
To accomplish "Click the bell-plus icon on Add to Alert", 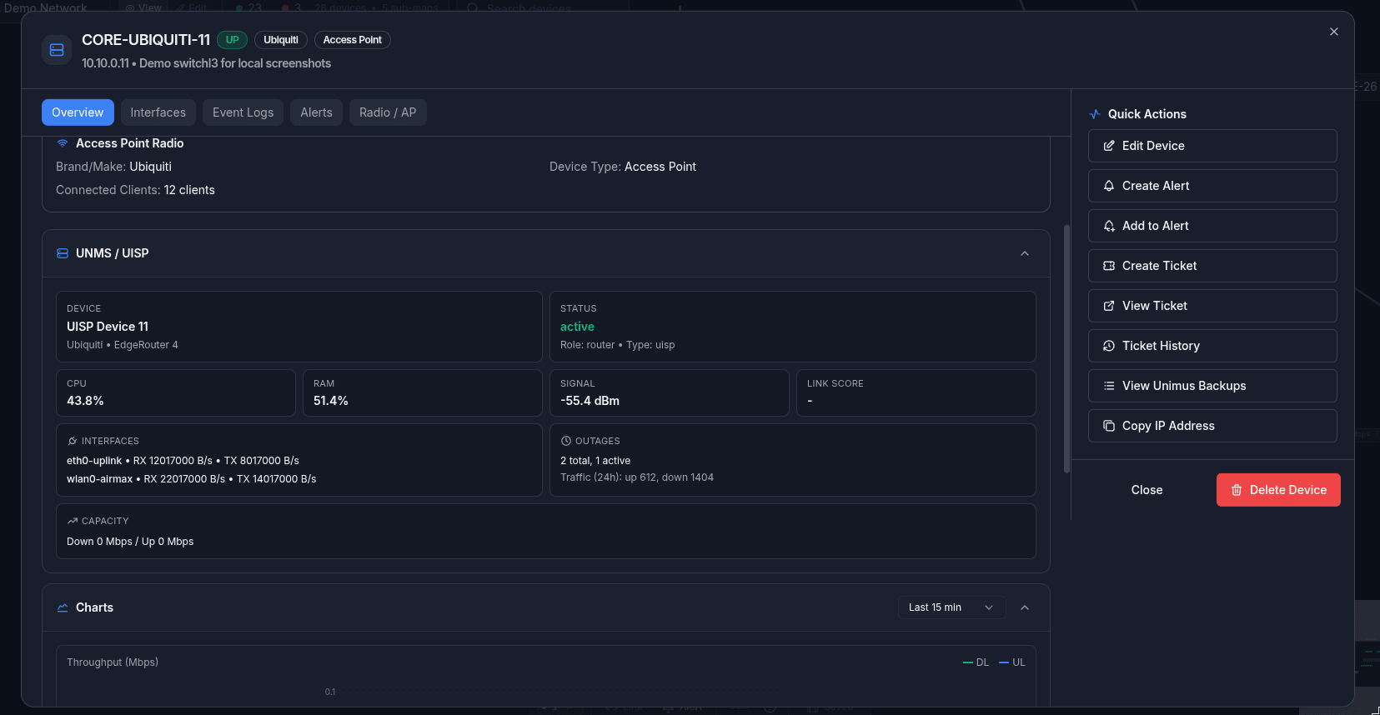I will point(1109,226).
